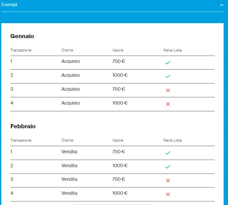
Task: Click Acquisto in Gennaio transaction 1
Action: pos(71,61)
